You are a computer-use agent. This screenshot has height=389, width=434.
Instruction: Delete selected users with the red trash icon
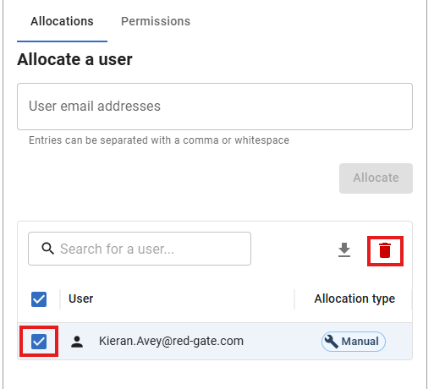tap(385, 250)
